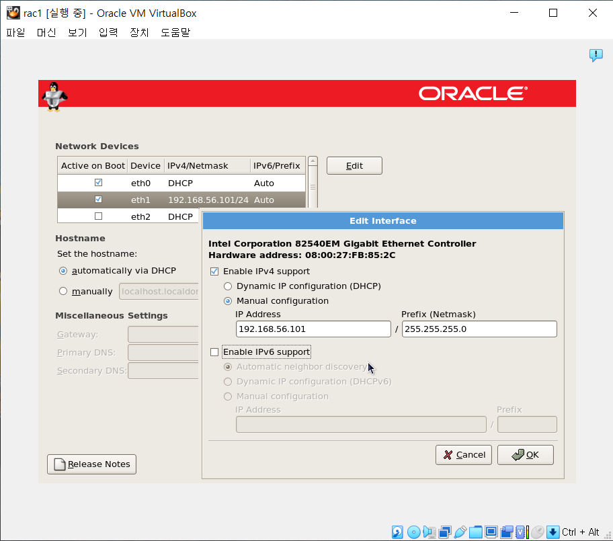Click the 192.168.56.101/24 cell of eth1
Viewport: 613px width, 541px height.
point(208,200)
